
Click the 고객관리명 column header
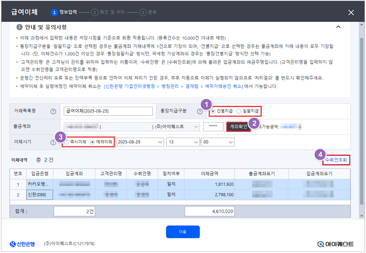coord(111,174)
